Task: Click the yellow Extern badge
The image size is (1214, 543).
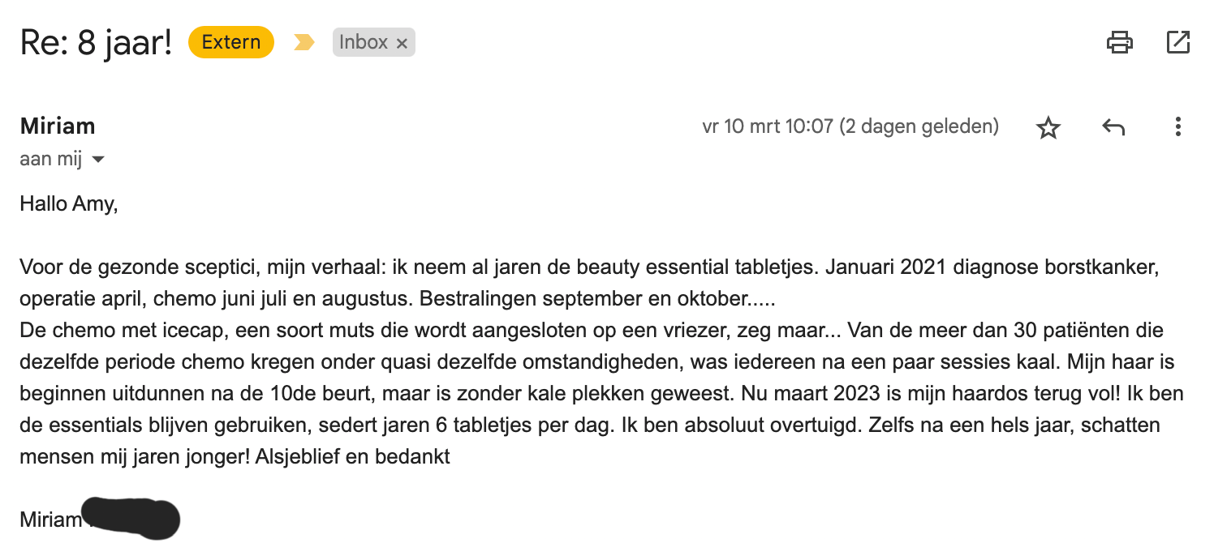Action: click(231, 42)
